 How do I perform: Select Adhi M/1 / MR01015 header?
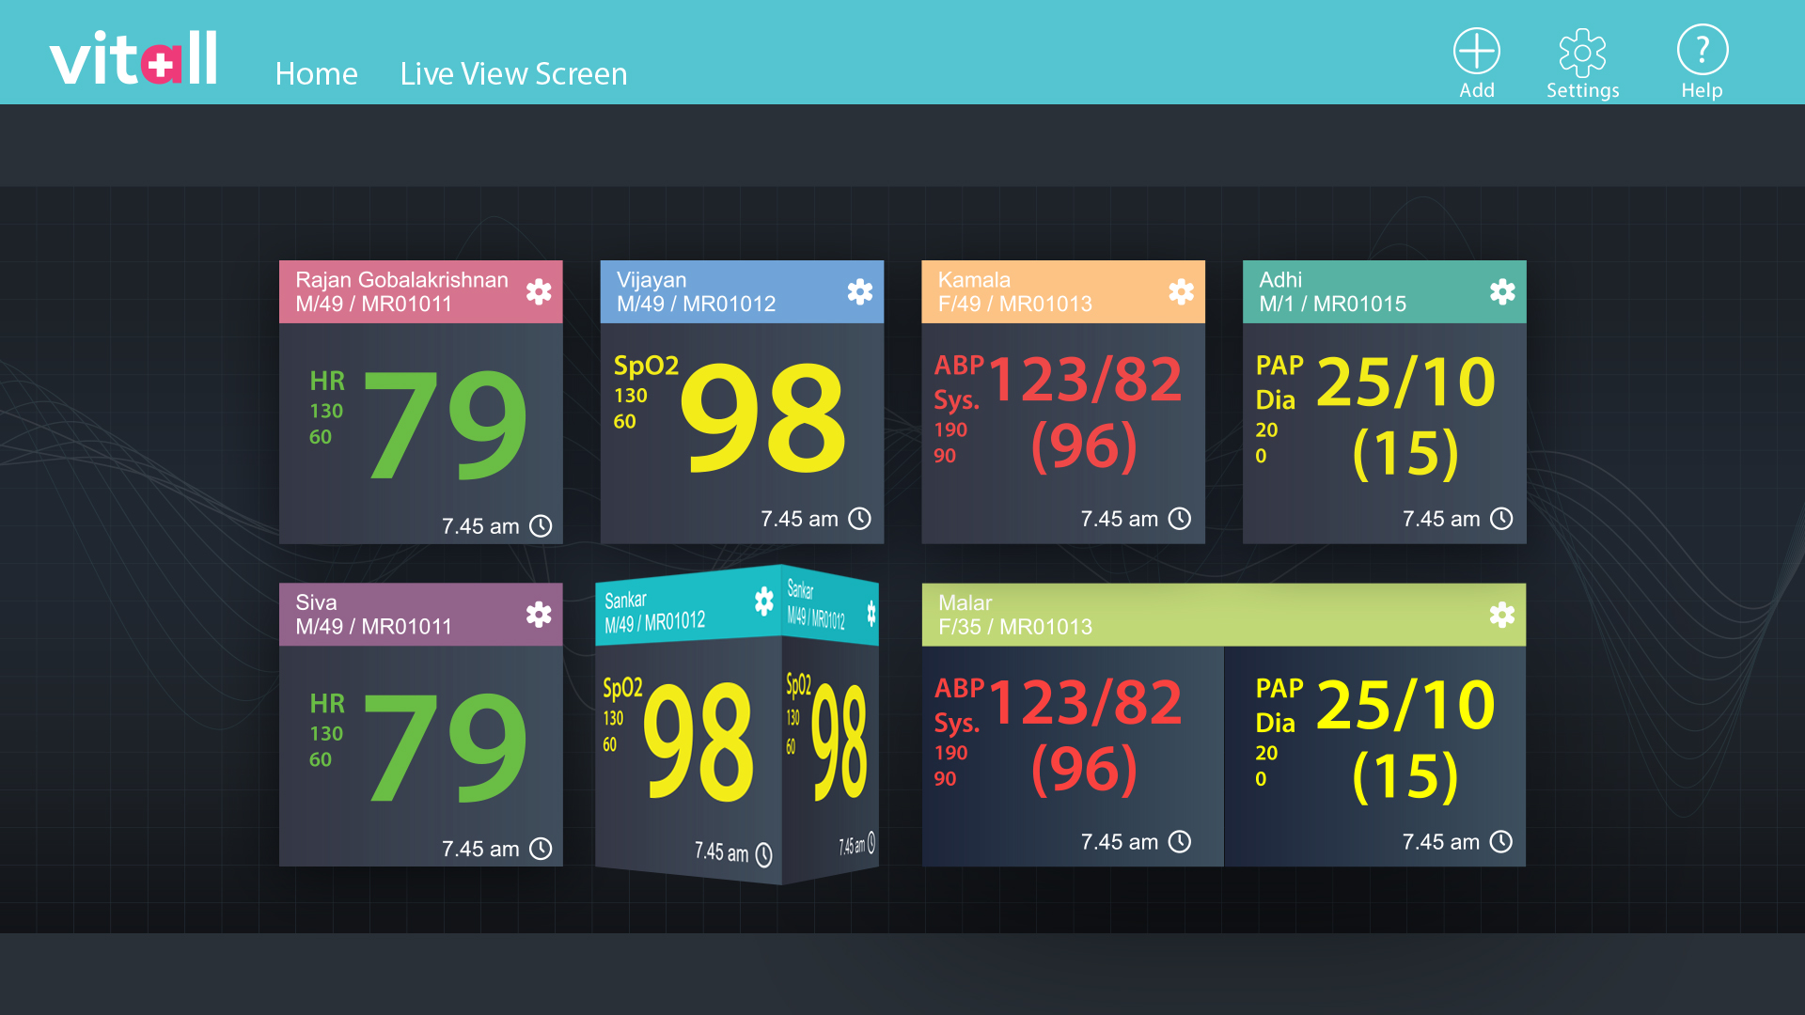click(1385, 291)
